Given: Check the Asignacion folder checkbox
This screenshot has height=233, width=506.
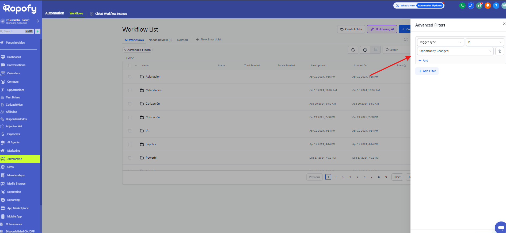Looking at the screenshot, I should (130, 77).
